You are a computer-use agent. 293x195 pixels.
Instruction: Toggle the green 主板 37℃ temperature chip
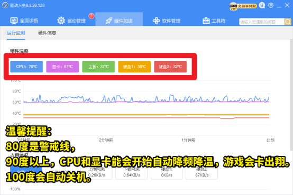(98, 67)
